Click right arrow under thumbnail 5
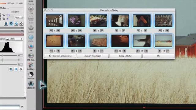This screenshot has height=110, width=196. (x=145, y=31)
